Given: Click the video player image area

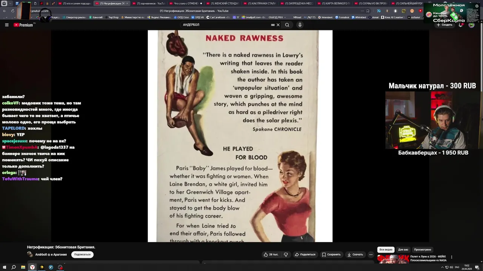Looking at the screenshot, I should (x=240, y=136).
